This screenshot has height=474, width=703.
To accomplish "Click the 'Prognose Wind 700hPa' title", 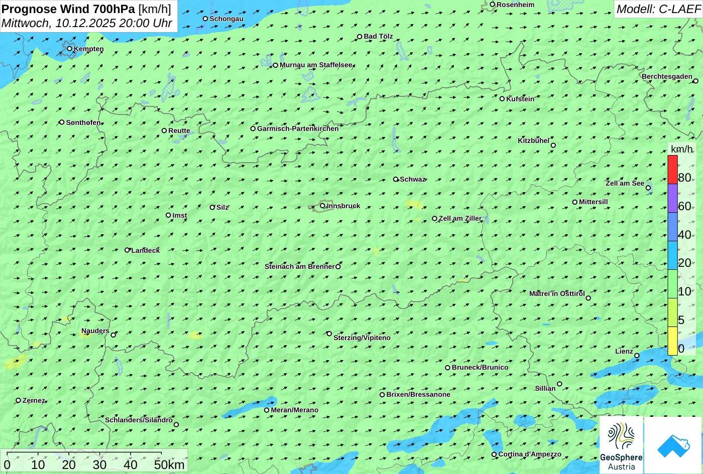I will 68,9.
